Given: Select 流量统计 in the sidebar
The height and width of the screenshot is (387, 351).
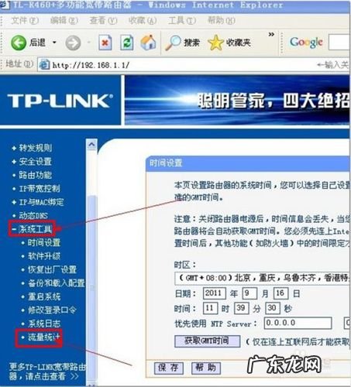Looking at the screenshot, I should (41, 337).
